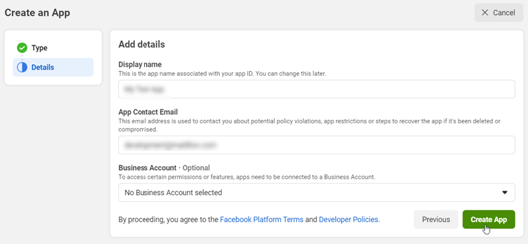Viewport: 528px width, 244px height.
Task: Cancel the app creation
Action: (x=499, y=13)
